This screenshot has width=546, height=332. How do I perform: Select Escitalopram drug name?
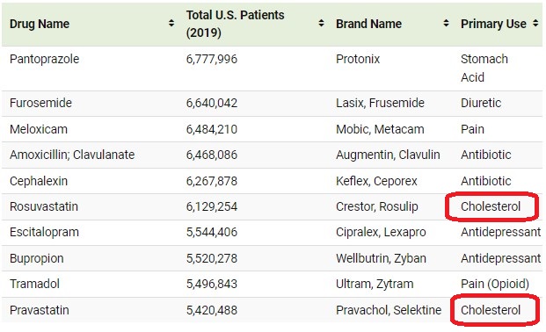tap(44, 232)
